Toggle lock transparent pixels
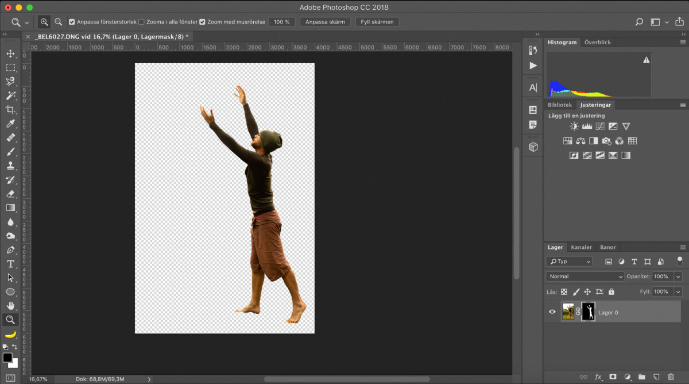The image size is (689, 384). [564, 292]
